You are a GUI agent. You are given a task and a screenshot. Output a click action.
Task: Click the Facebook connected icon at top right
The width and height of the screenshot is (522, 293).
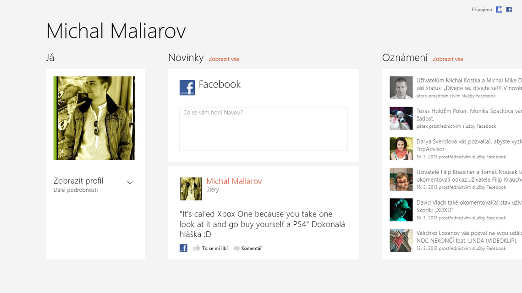pyautogui.click(x=509, y=10)
